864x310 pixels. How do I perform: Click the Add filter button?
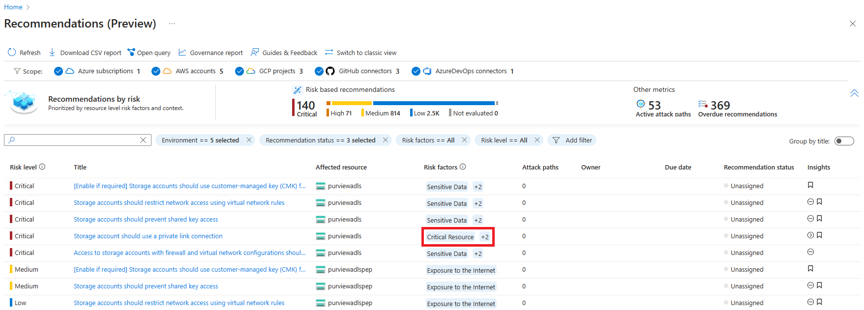coord(572,140)
